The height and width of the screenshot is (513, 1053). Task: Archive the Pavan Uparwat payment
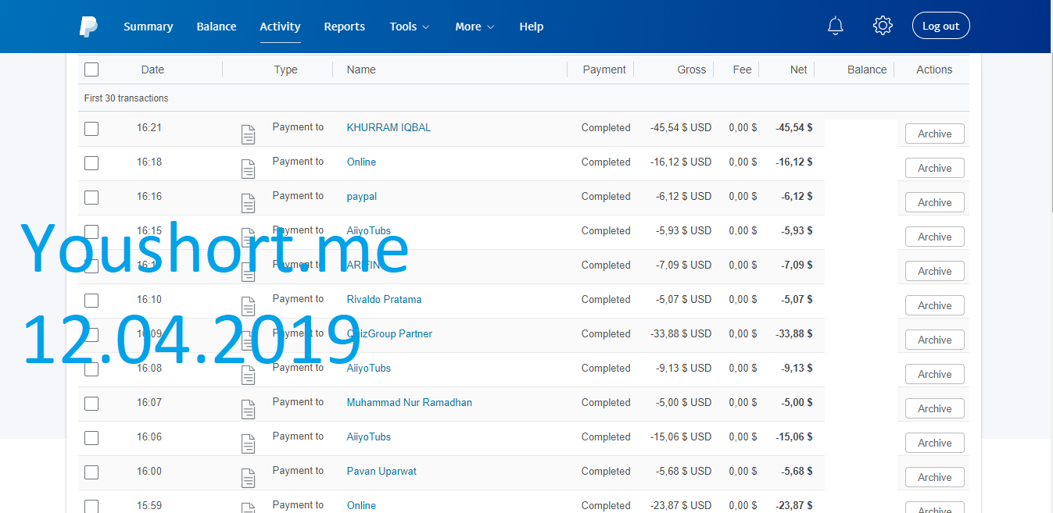pos(934,477)
